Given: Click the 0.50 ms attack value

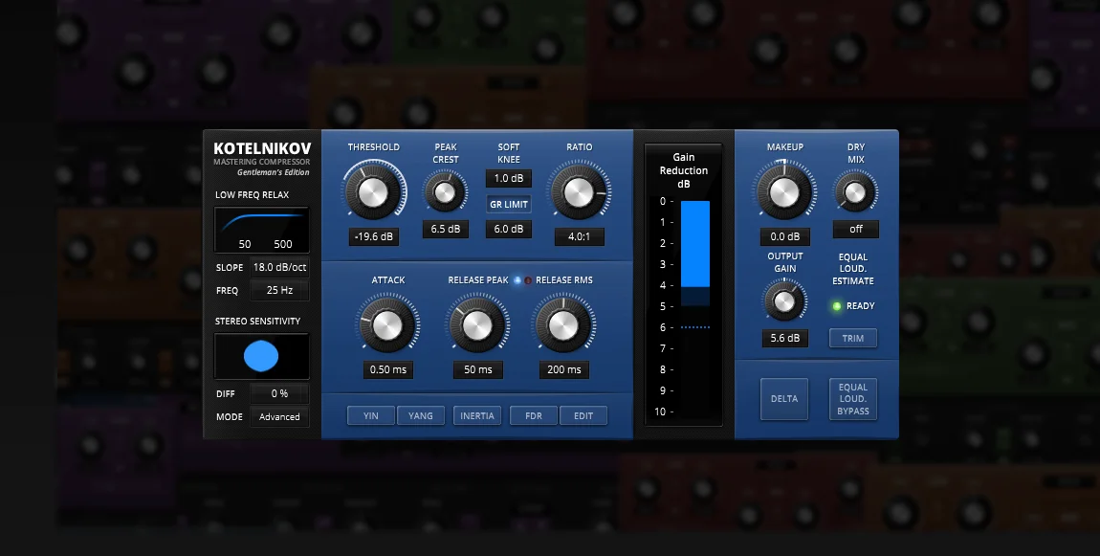Looking at the screenshot, I should click(388, 369).
